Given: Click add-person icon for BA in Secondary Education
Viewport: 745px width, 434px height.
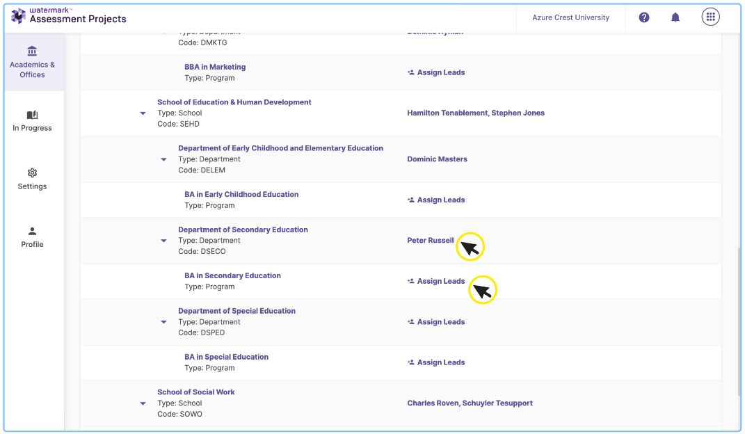Looking at the screenshot, I should point(411,281).
